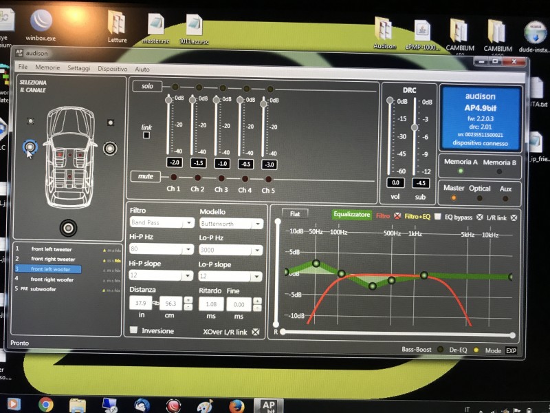Open the Dispositivo menu
Screen dimensions: 550x413
[112, 69]
